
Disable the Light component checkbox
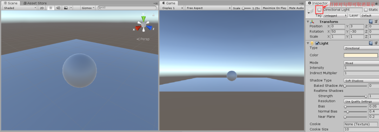[x=317, y=43]
